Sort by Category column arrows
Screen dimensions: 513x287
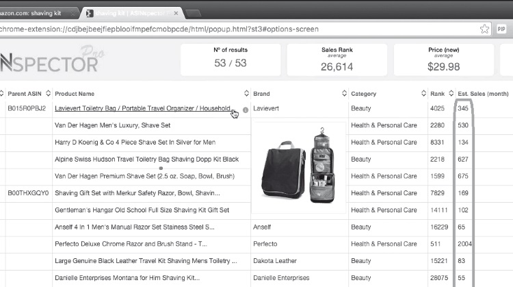[x=423, y=94]
